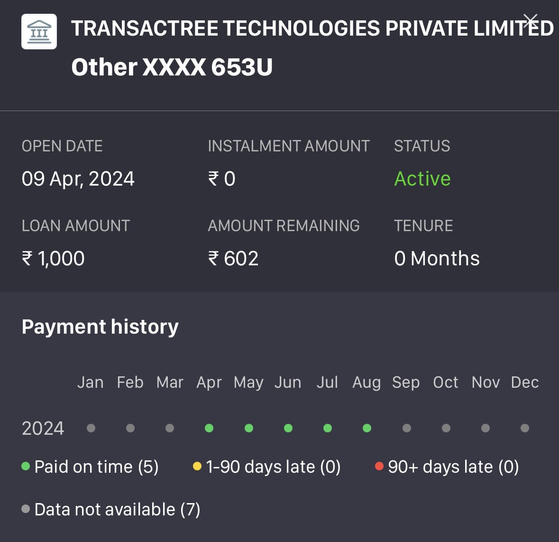Click the Open Date 09 Apr, 2024 value
559x542 pixels.
pyautogui.click(x=78, y=179)
